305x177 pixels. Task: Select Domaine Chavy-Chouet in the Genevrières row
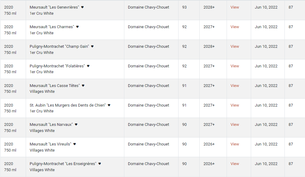[149, 7]
